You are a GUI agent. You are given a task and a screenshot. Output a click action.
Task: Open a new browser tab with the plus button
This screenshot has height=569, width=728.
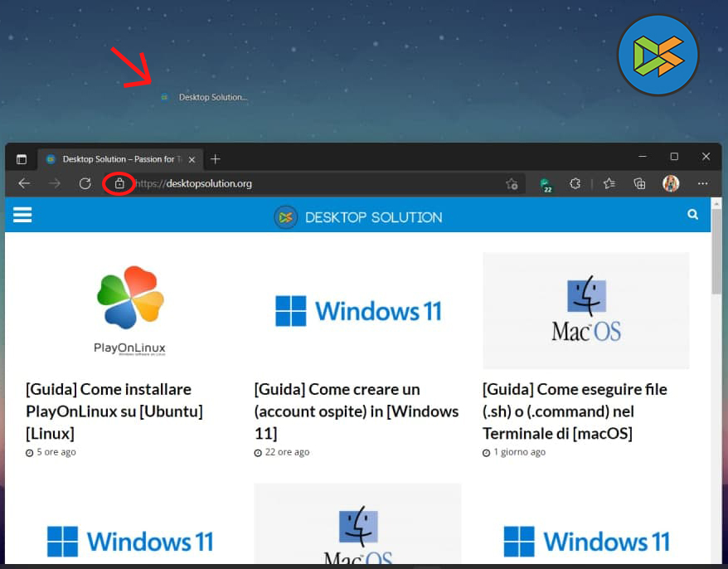pyautogui.click(x=215, y=159)
